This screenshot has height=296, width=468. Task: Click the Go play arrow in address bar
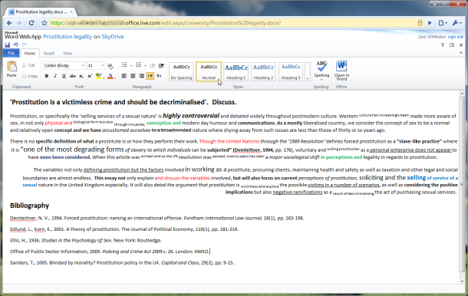point(430,23)
